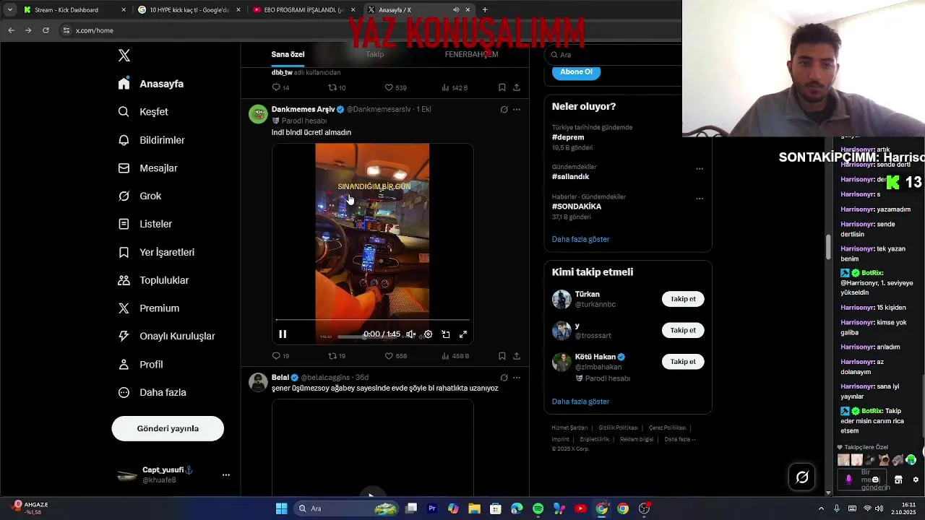Open Onaylı Kuruluşlar page
This screenshot has width=925, height=520.
point(166,337)
